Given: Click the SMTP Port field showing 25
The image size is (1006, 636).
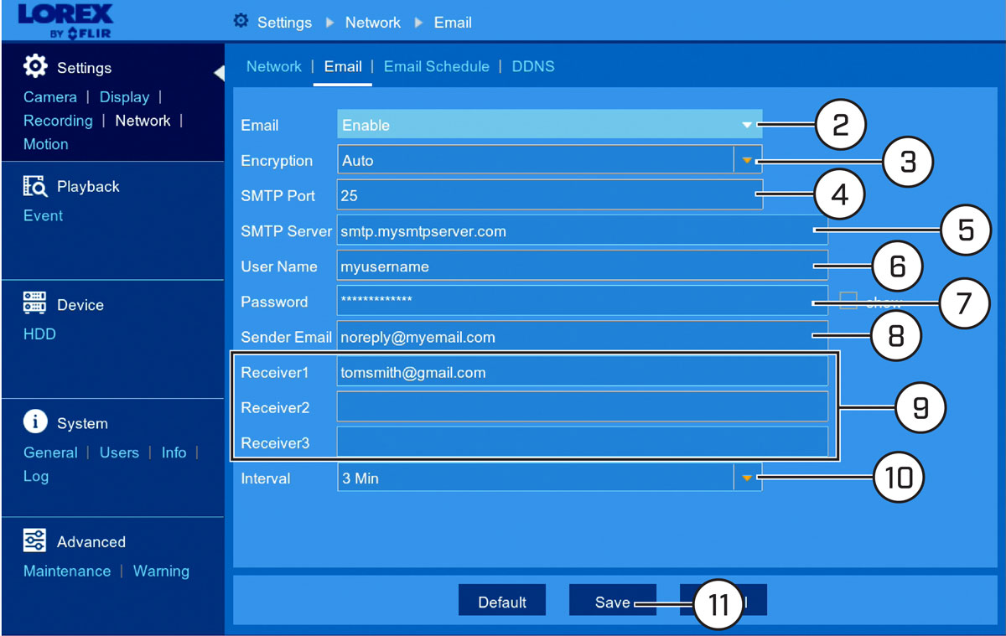Looking at the screenshot, I should [550, 195].
